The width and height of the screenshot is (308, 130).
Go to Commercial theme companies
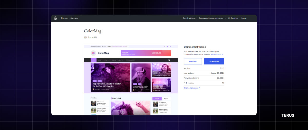[x=211, y=18]
